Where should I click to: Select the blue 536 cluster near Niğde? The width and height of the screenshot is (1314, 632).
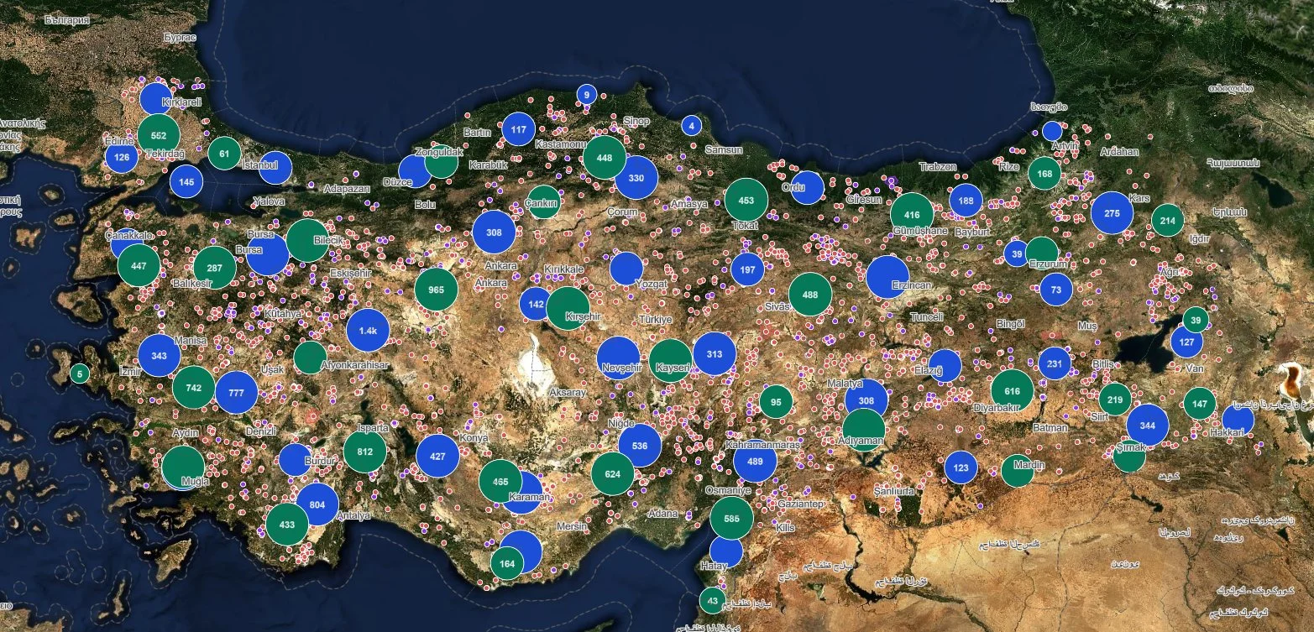[640, 446]
